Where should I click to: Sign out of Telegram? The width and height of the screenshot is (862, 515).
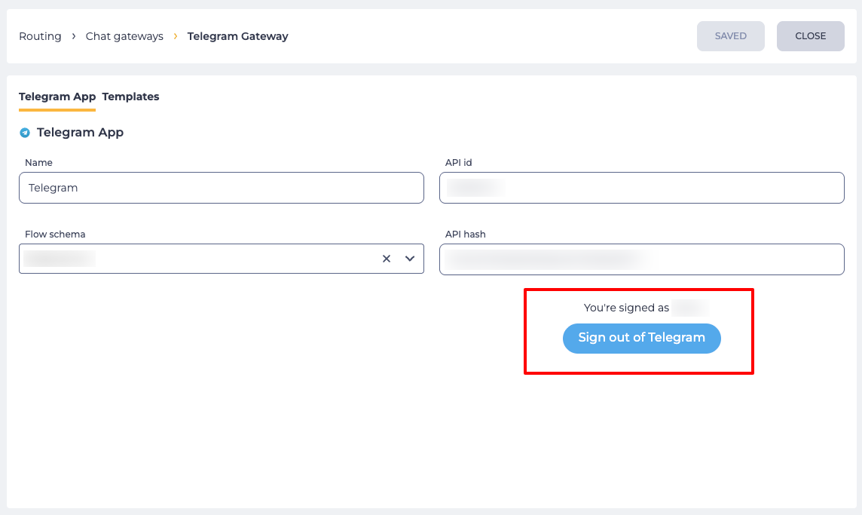(641, 339)
